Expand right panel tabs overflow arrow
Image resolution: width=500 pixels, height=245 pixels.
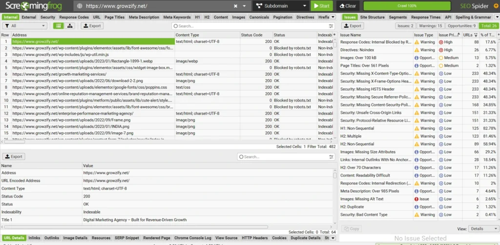pos(497,17)
